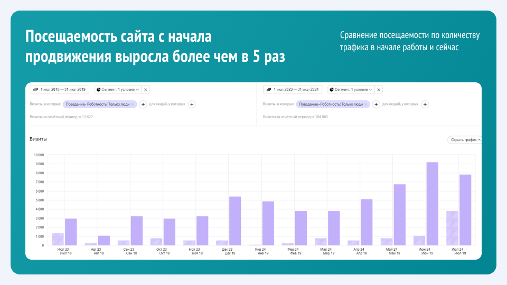The height and width of the screenshot is (285, 507).
Task: Add condition after right 'для людей, у которых'
Action: (x=425, y=104)
